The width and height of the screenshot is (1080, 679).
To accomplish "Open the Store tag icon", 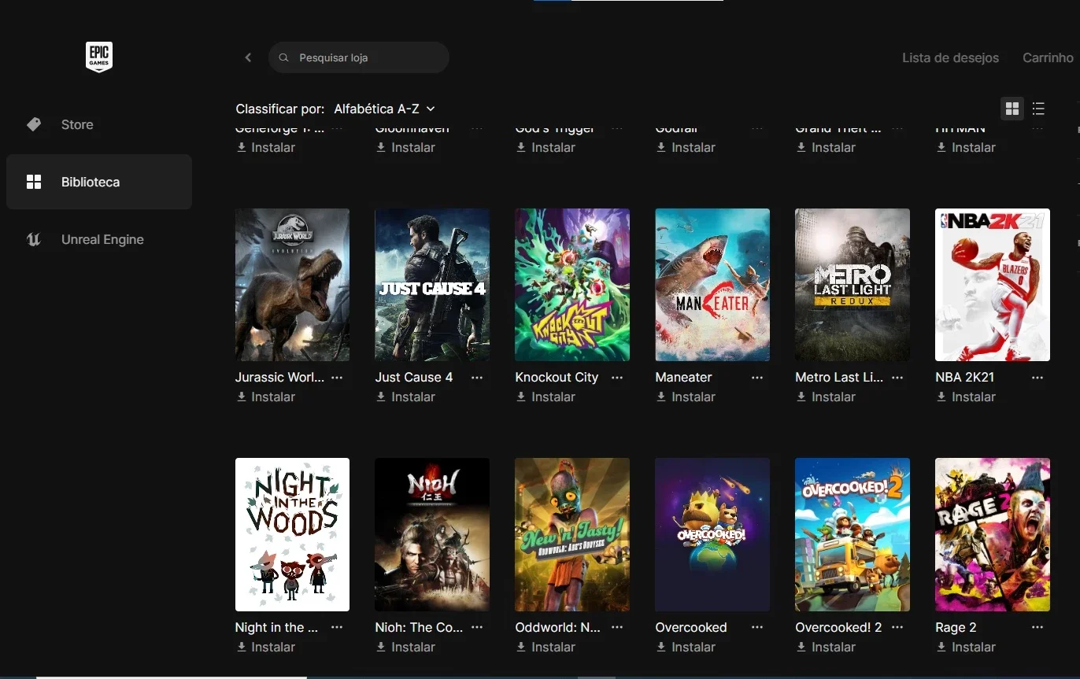I will coord(34,124).
